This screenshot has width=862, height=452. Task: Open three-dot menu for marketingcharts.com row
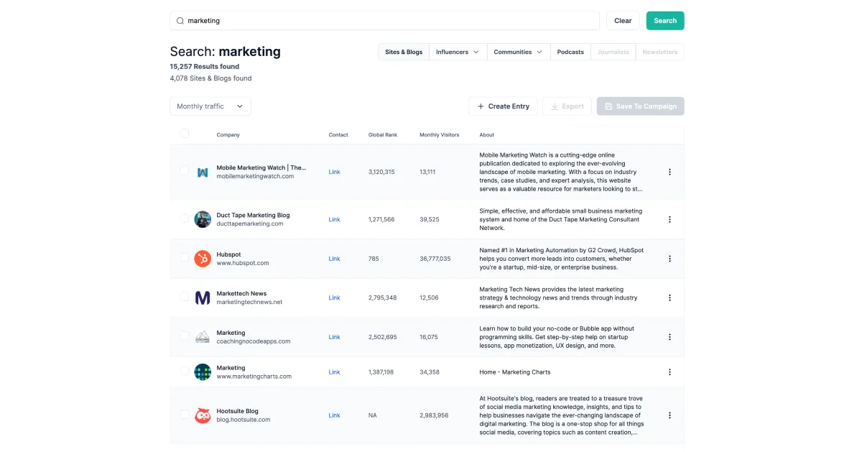pos(669,372)
